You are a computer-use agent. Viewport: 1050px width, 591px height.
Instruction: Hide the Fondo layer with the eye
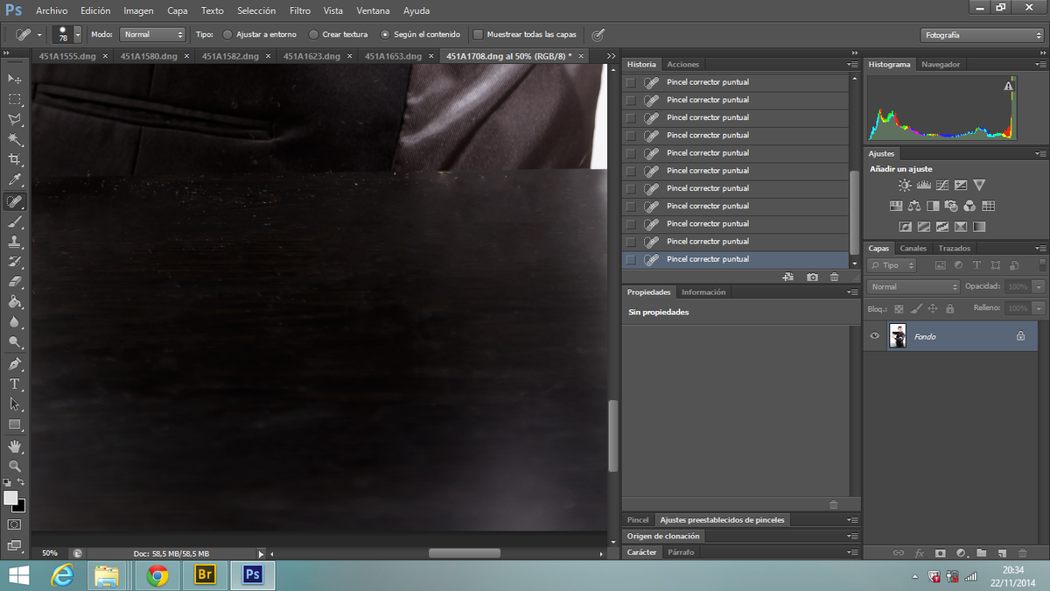click(873, 336)
